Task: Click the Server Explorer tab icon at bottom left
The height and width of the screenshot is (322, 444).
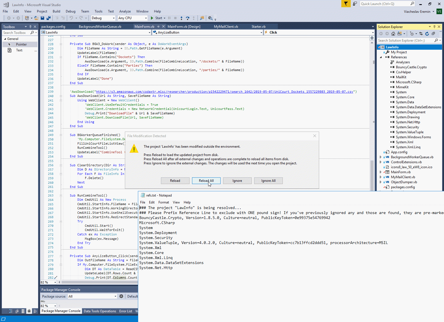Action: click(x=23, y=311)
